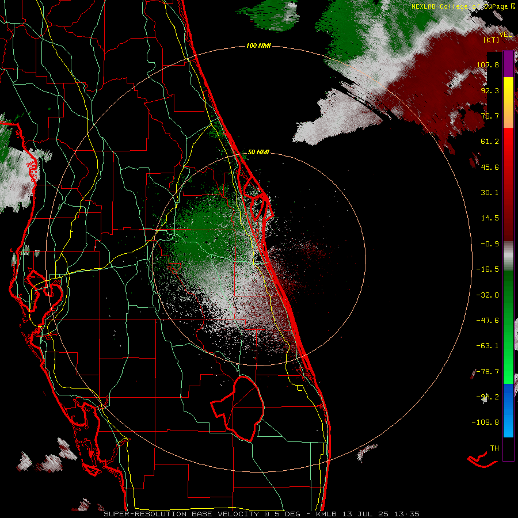
Task: Click the "50 NMI" range ring label
Action: (x=258, y=152)
